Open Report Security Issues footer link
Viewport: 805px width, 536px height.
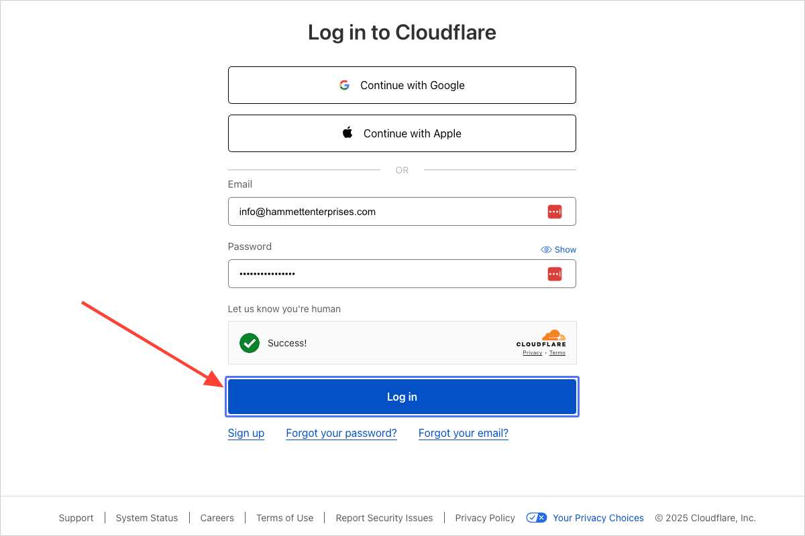(x=384, y=518)
